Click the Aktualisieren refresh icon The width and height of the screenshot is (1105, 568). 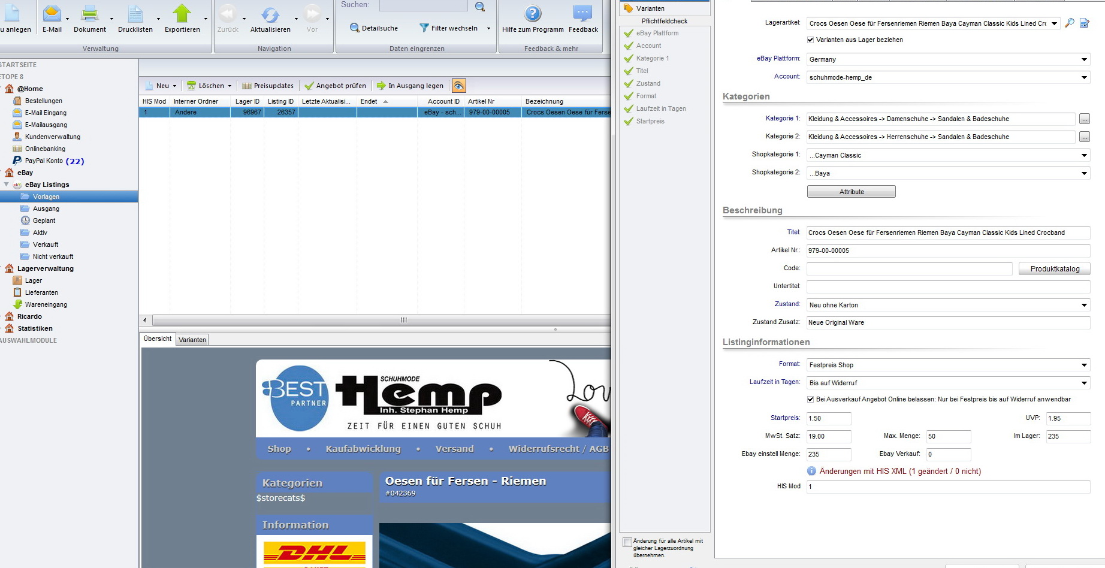(x=270, y=14)
